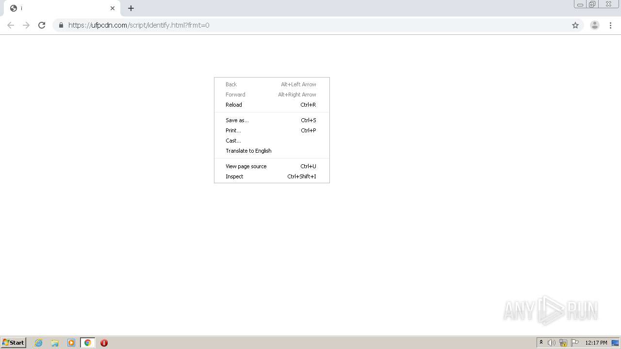621x349 pixels.
Task: Click the network connection tray icon
Action: coord(563,343)
